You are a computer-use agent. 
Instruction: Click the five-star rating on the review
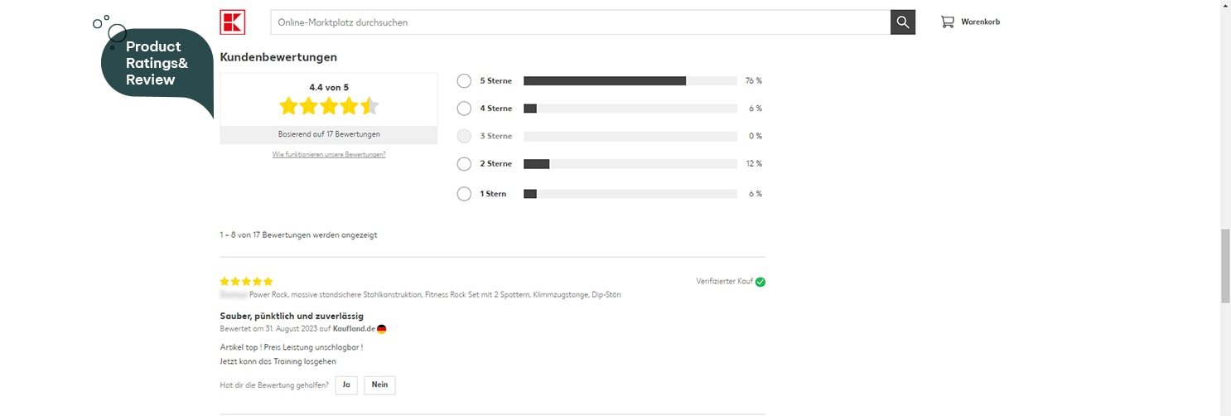[246, 282]
